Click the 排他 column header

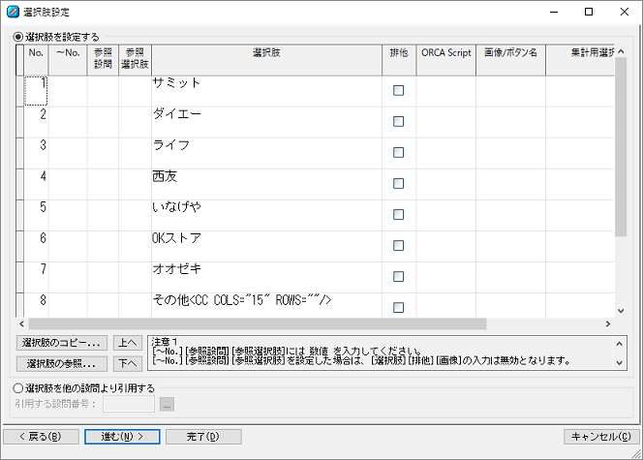[399, 60]
